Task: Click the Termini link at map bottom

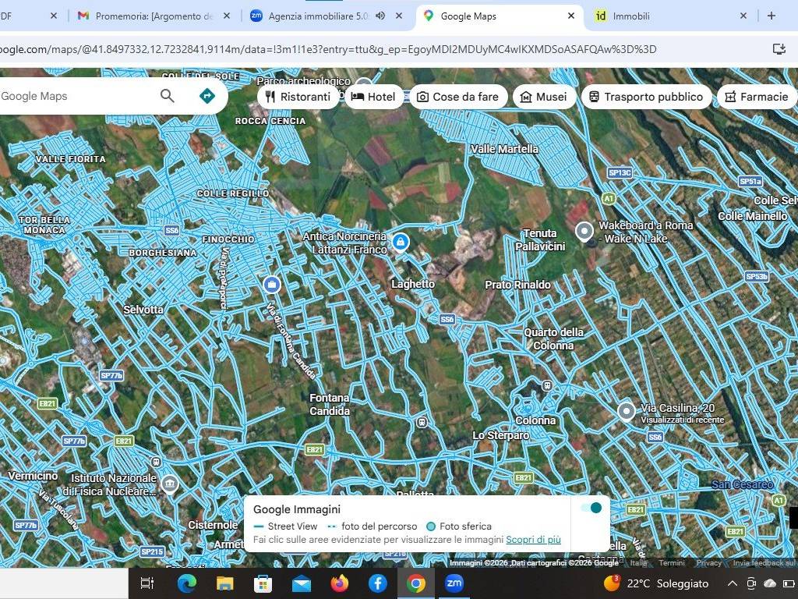Action: click(672, 563)
